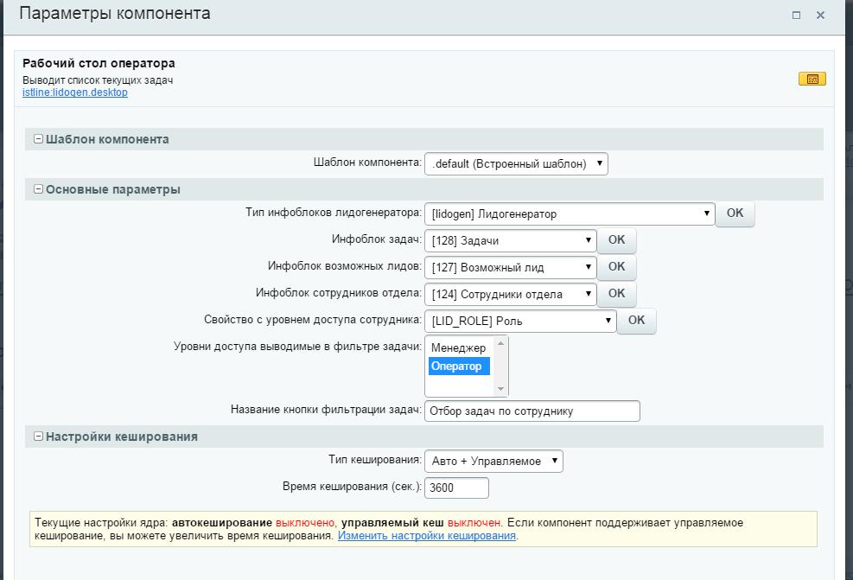This screenshot has width=853, height=580.
Task: Open the Инфоблок задач dropdown
Action: pos(510,240)
